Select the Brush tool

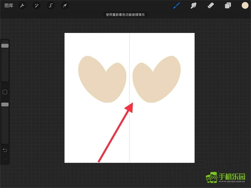pyautogui.click(x=177, y=5)
